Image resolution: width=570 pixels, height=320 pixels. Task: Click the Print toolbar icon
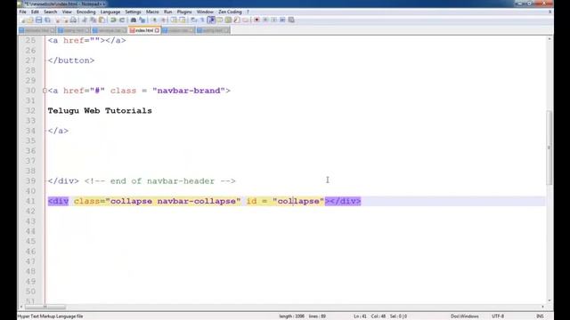[74, 20]
